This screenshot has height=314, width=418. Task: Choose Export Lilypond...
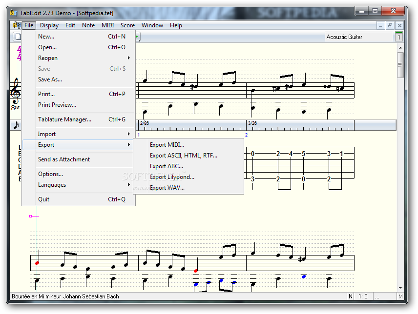pos(188,177)
